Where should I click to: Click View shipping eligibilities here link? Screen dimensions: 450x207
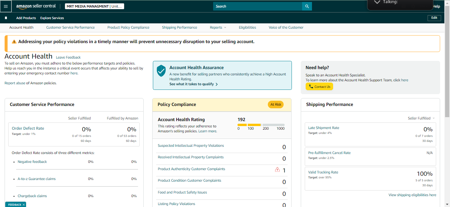click(412, 195)
